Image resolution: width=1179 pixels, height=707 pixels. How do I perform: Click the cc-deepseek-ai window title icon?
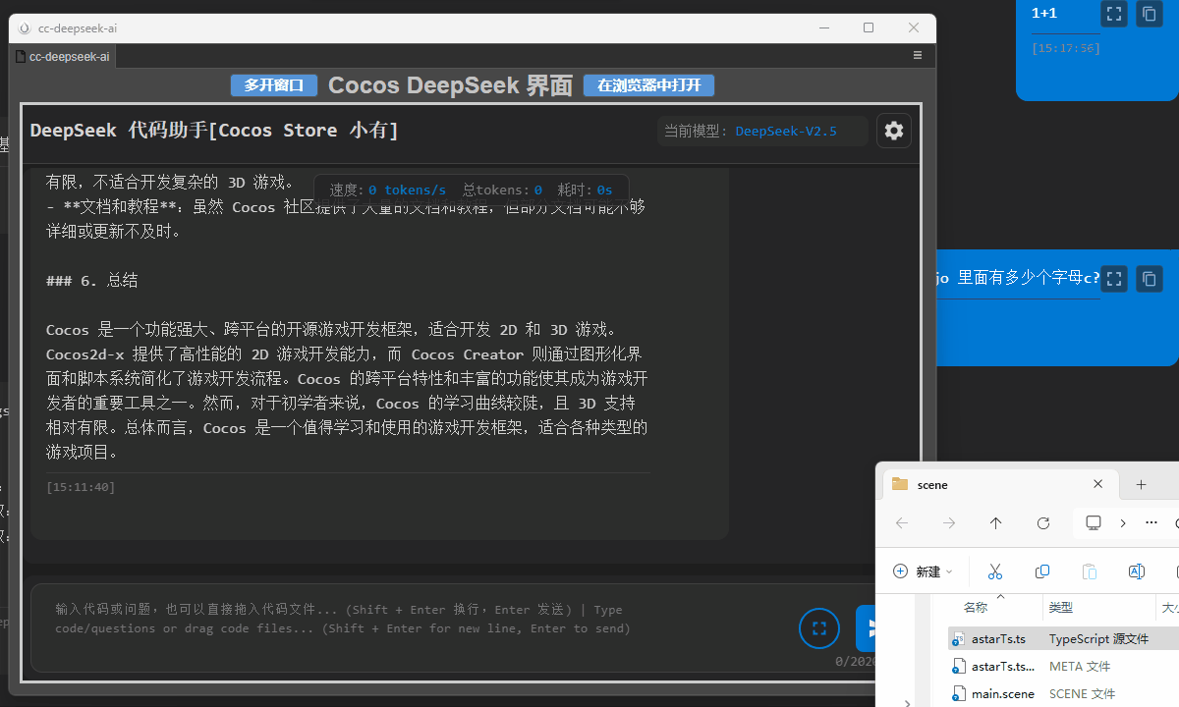point(25,28)
